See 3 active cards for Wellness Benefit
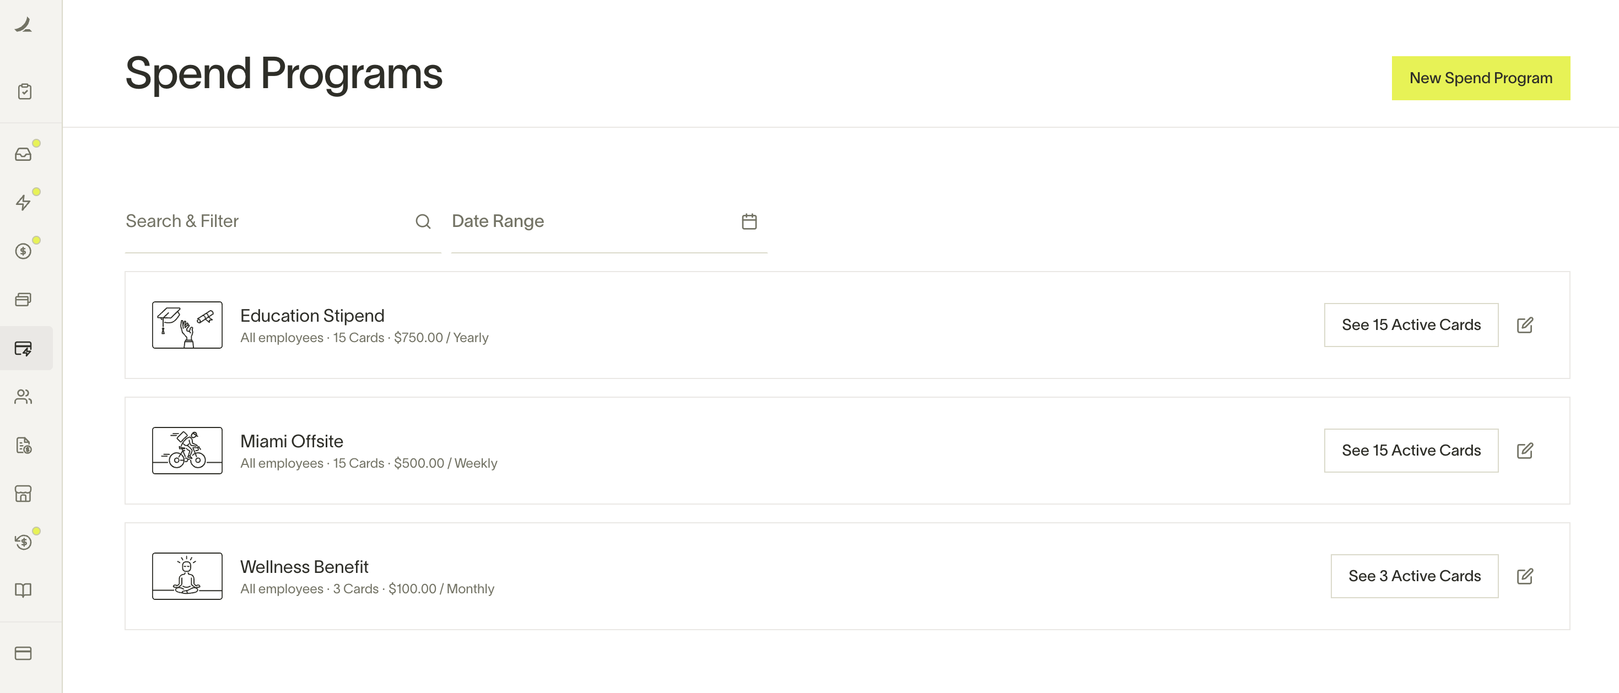 point(1413,576)
